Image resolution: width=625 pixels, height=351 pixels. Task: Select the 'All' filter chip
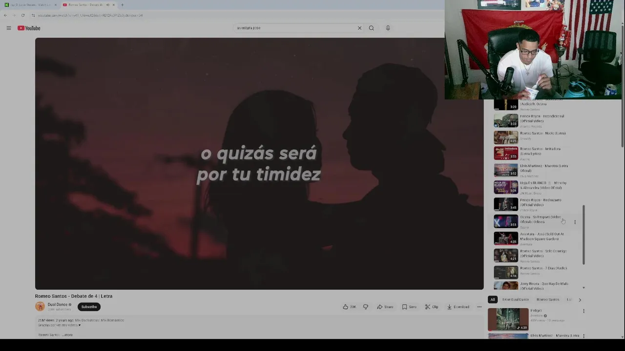[493, 299]
